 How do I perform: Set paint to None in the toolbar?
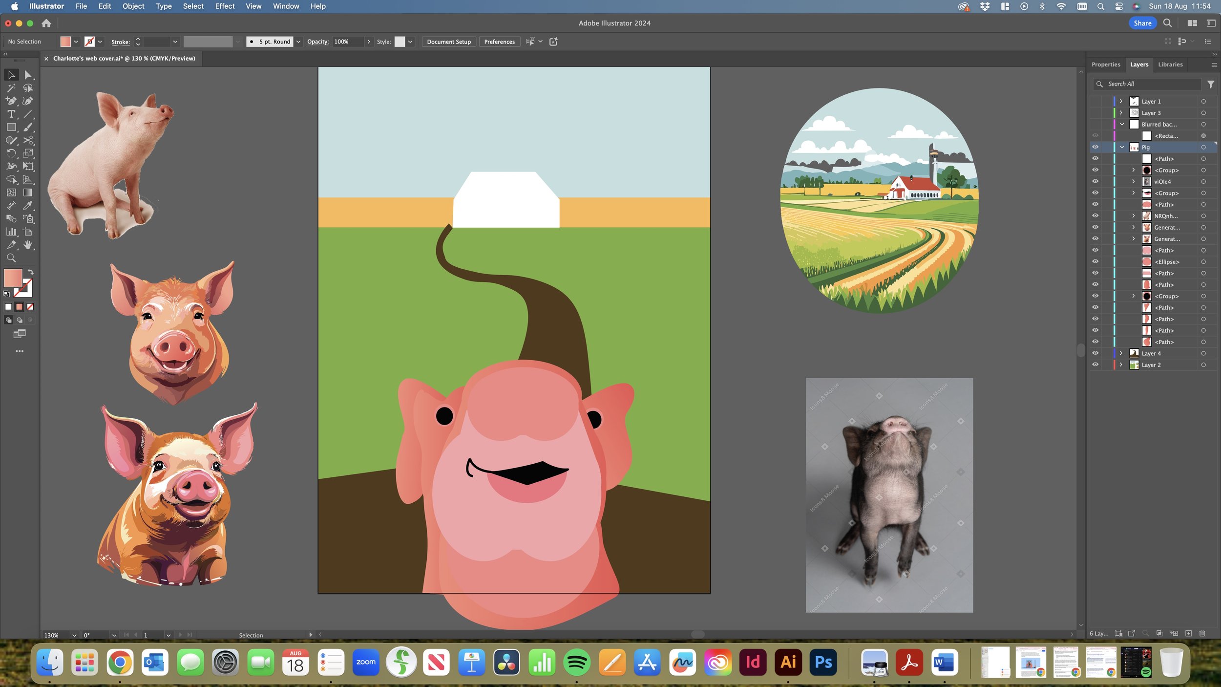(30, 307)
